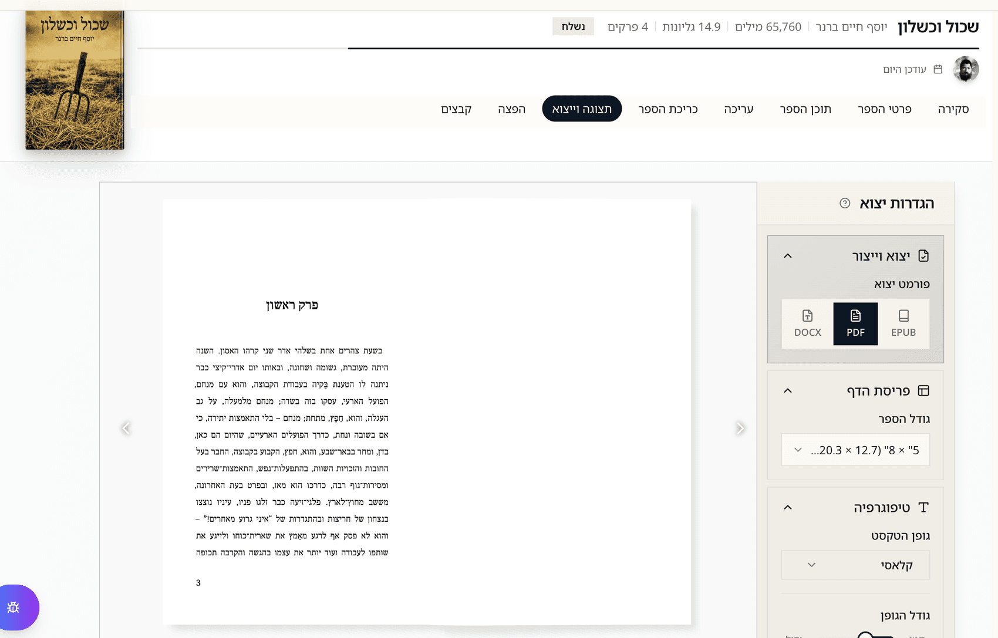Go to next page with right arrow
The height and width of the screenshot is (638, 998).
(x=740, y=428)
